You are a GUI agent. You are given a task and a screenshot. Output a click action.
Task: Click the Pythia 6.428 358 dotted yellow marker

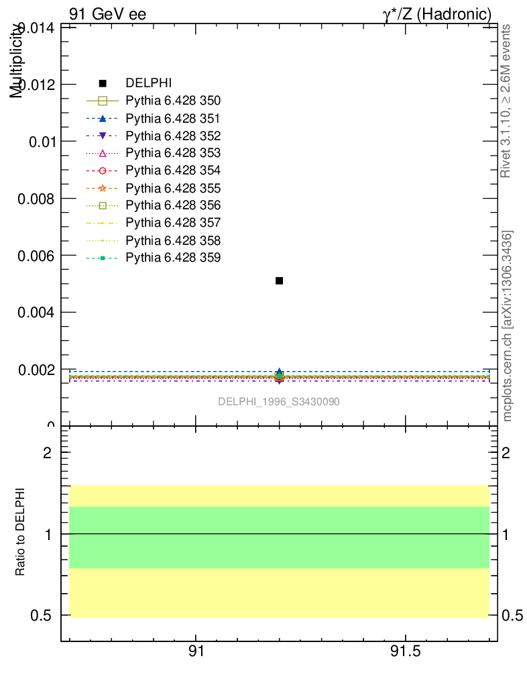pos(103,241)
